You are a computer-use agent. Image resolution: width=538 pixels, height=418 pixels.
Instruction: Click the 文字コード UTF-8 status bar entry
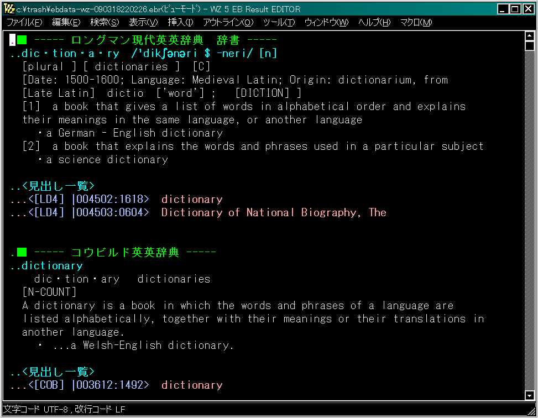[x=36, y=410]
